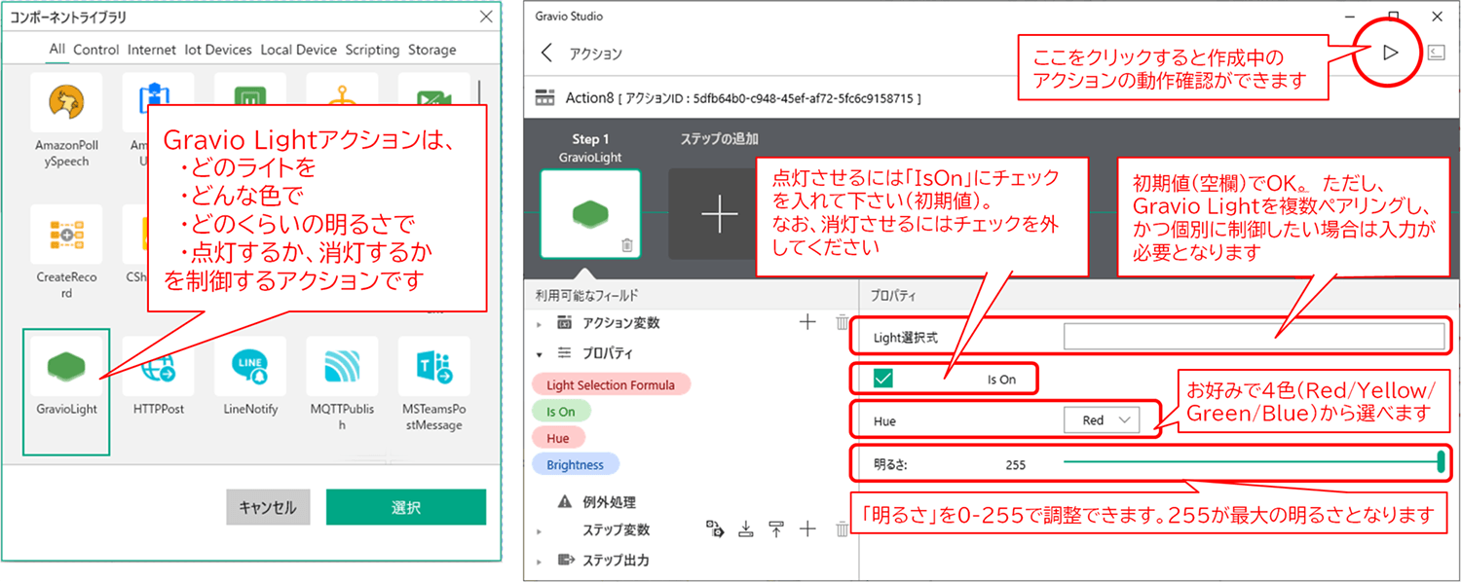The width and height of the screenshot is (1461, 582).
Task: Switch to the Storage tab
Action: (431, 50)
